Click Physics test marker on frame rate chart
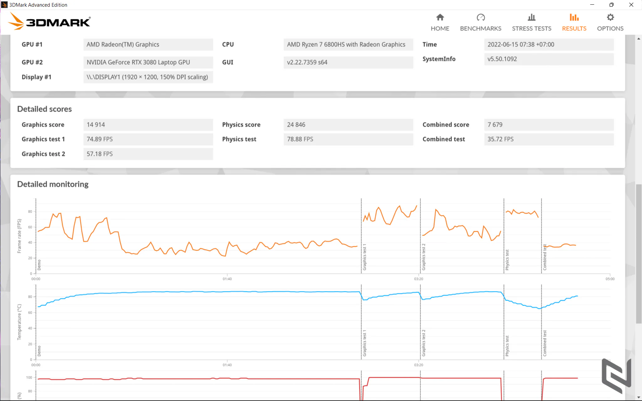 [507, 260]
